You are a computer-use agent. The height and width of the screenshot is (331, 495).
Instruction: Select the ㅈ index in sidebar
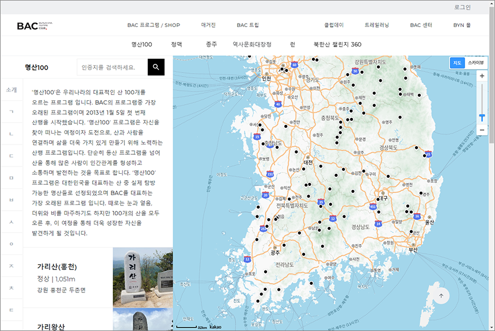[x=12, y=266]
